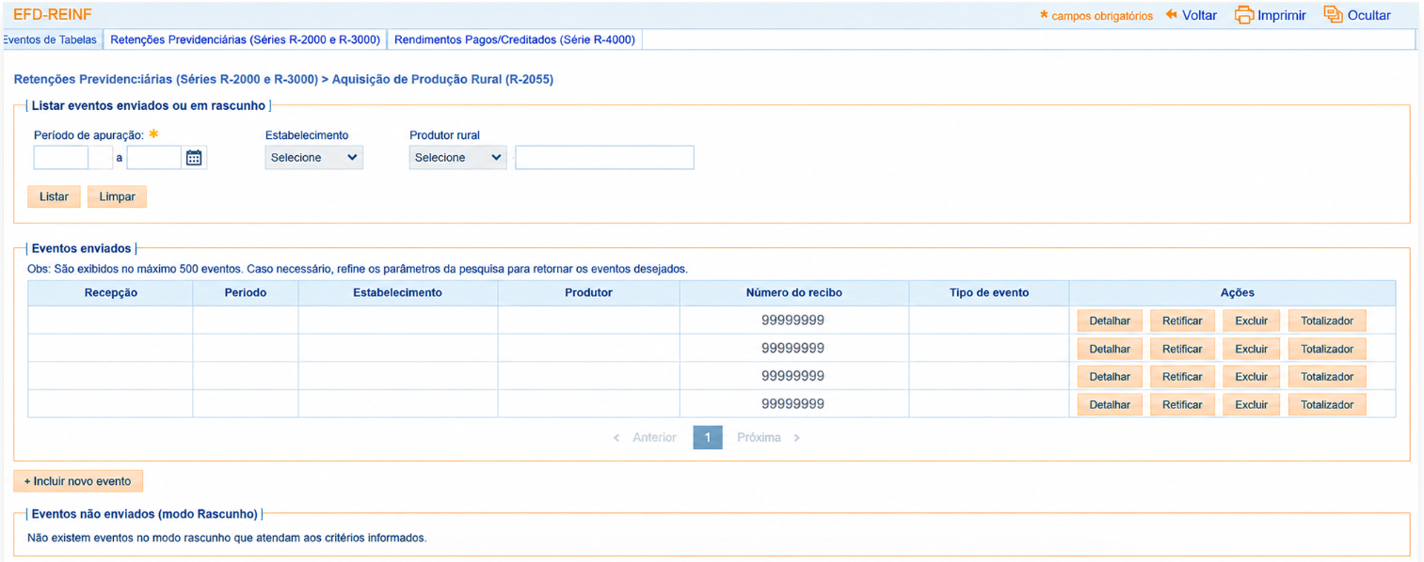
Task: Click Retificar in the second event row
Action: click(1182, 349)
